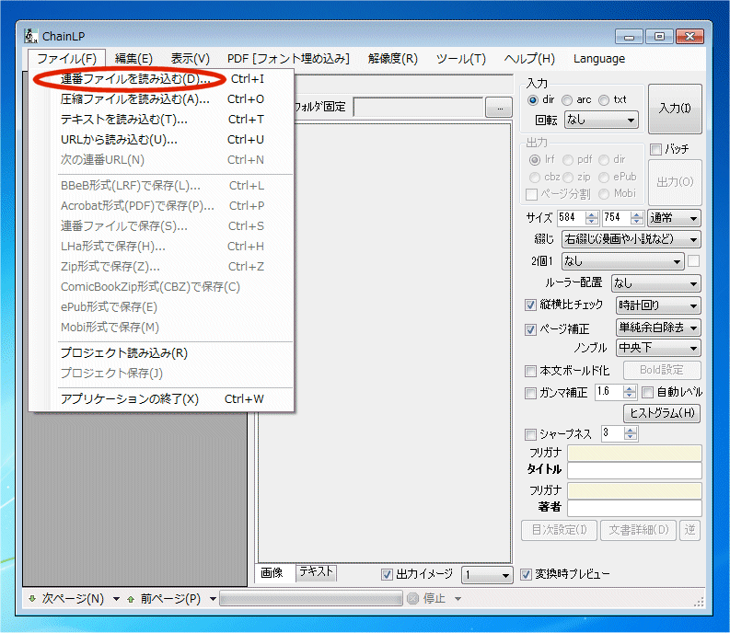Expand the 次ページ dropdown arrow
Viewport: 730px width, 633px height.
(x=116, y=599)
